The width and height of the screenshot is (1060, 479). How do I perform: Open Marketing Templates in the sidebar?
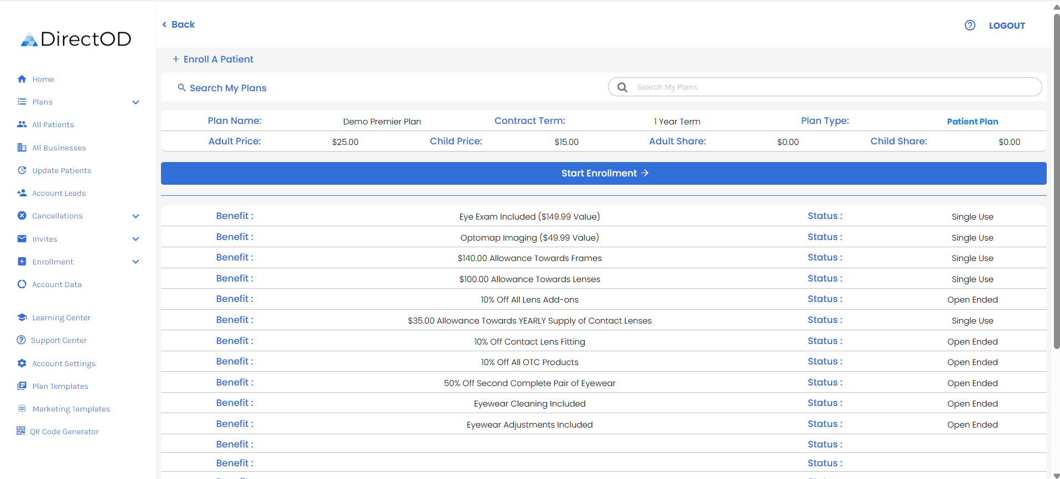(x=71, y=409)
